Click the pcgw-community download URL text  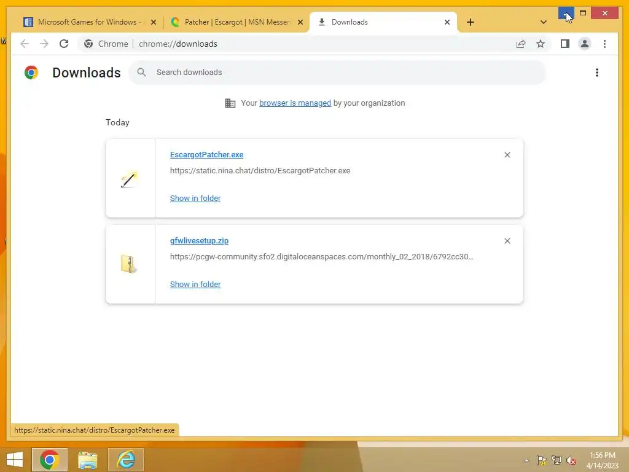coord(322,256)
